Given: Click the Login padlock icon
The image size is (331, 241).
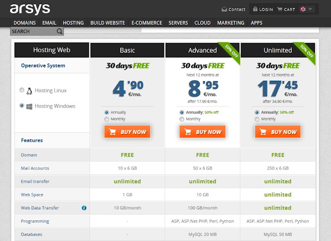Looking at the screenshot, I should click(x=255, y=9).
